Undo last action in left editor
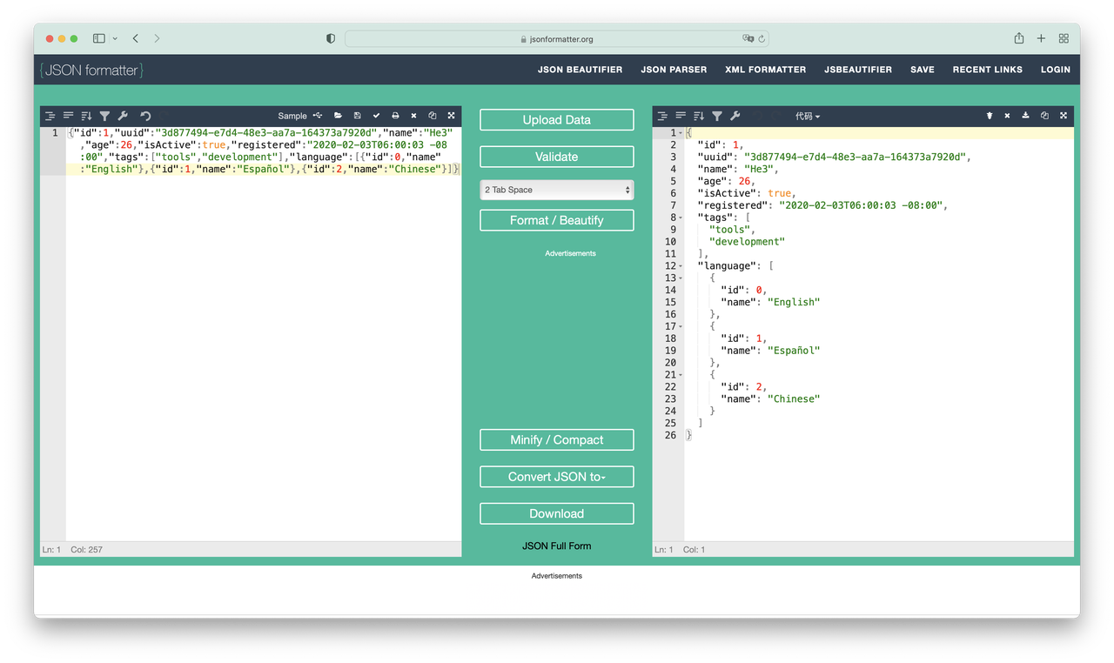1114x663 pixels. pos(145,116)
